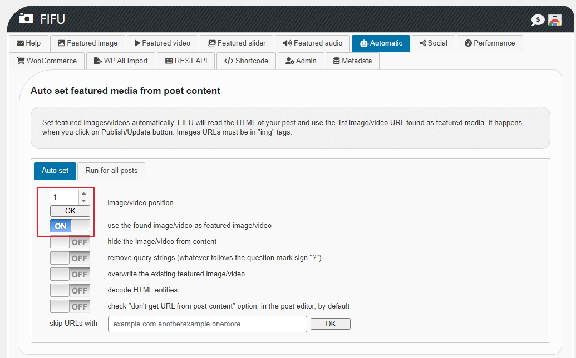Viewport: 576px width, 358px height.
Task: Decrease image/video position with down arrow
Action: [x=84, y=201]
